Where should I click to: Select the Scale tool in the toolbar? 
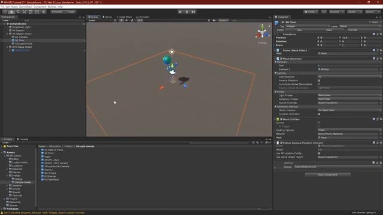(x=24, y=12)
